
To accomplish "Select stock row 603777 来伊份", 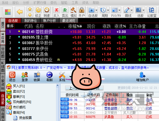I will (x=82, y=49).
